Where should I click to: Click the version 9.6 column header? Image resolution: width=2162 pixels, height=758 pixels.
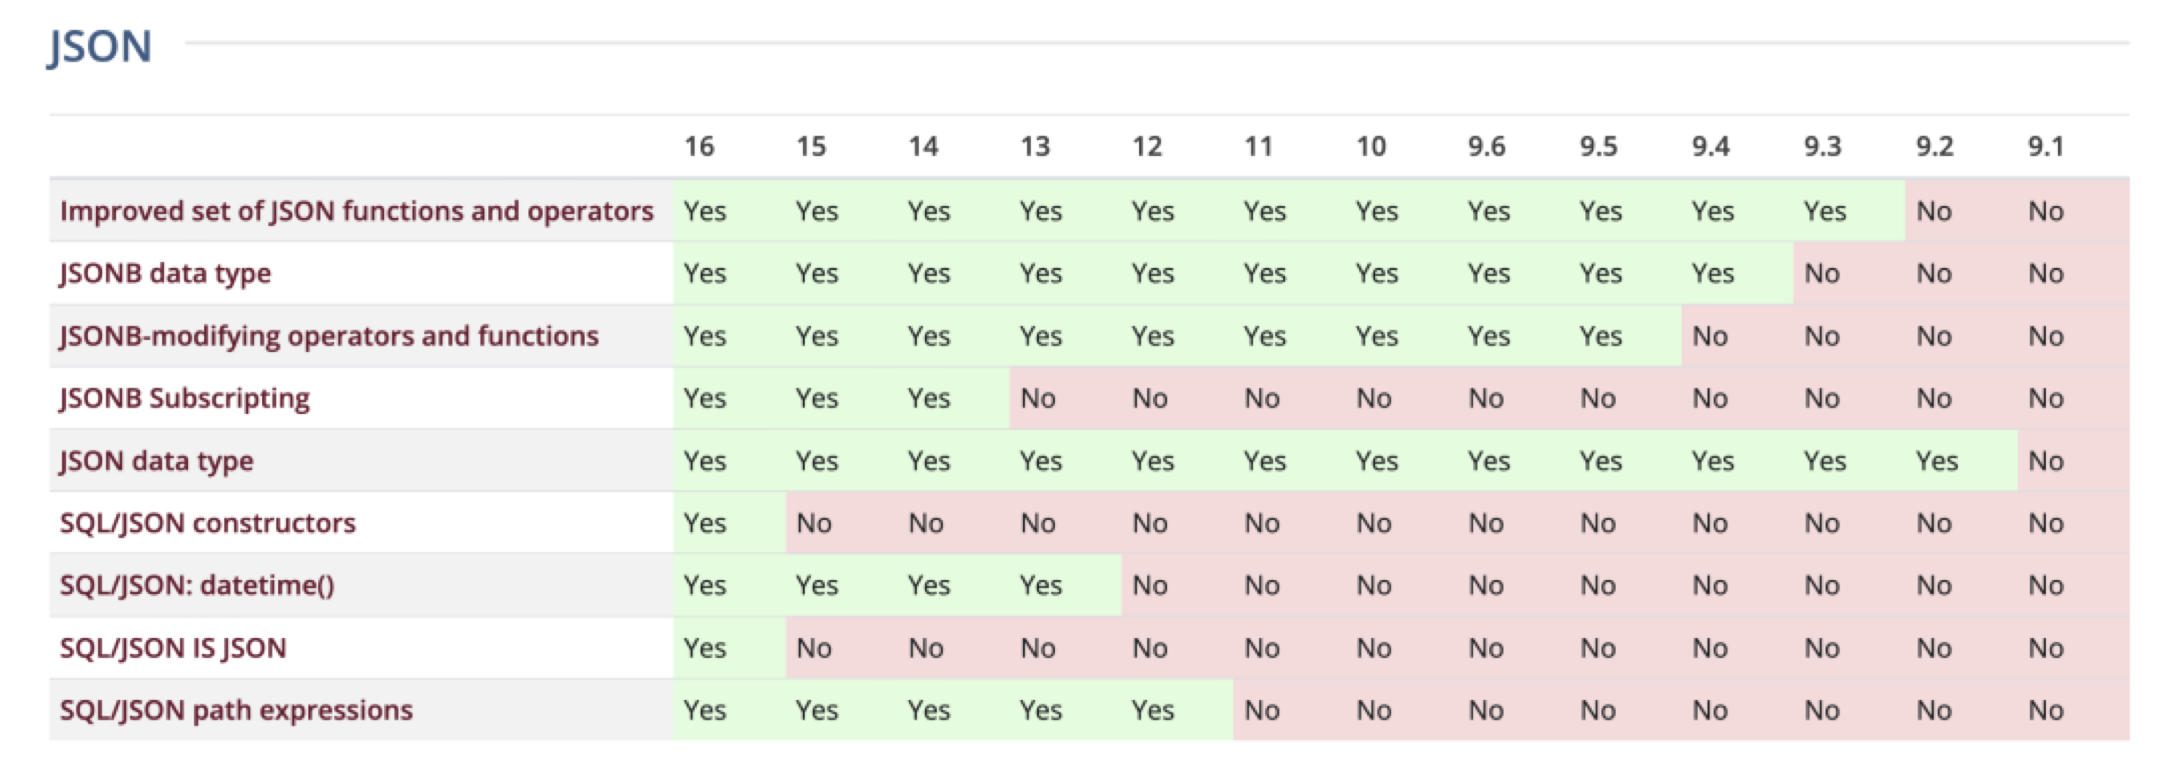click(1486, 147)
